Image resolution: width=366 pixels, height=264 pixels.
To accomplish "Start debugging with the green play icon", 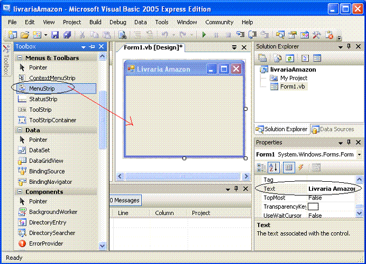I will 204,35.
